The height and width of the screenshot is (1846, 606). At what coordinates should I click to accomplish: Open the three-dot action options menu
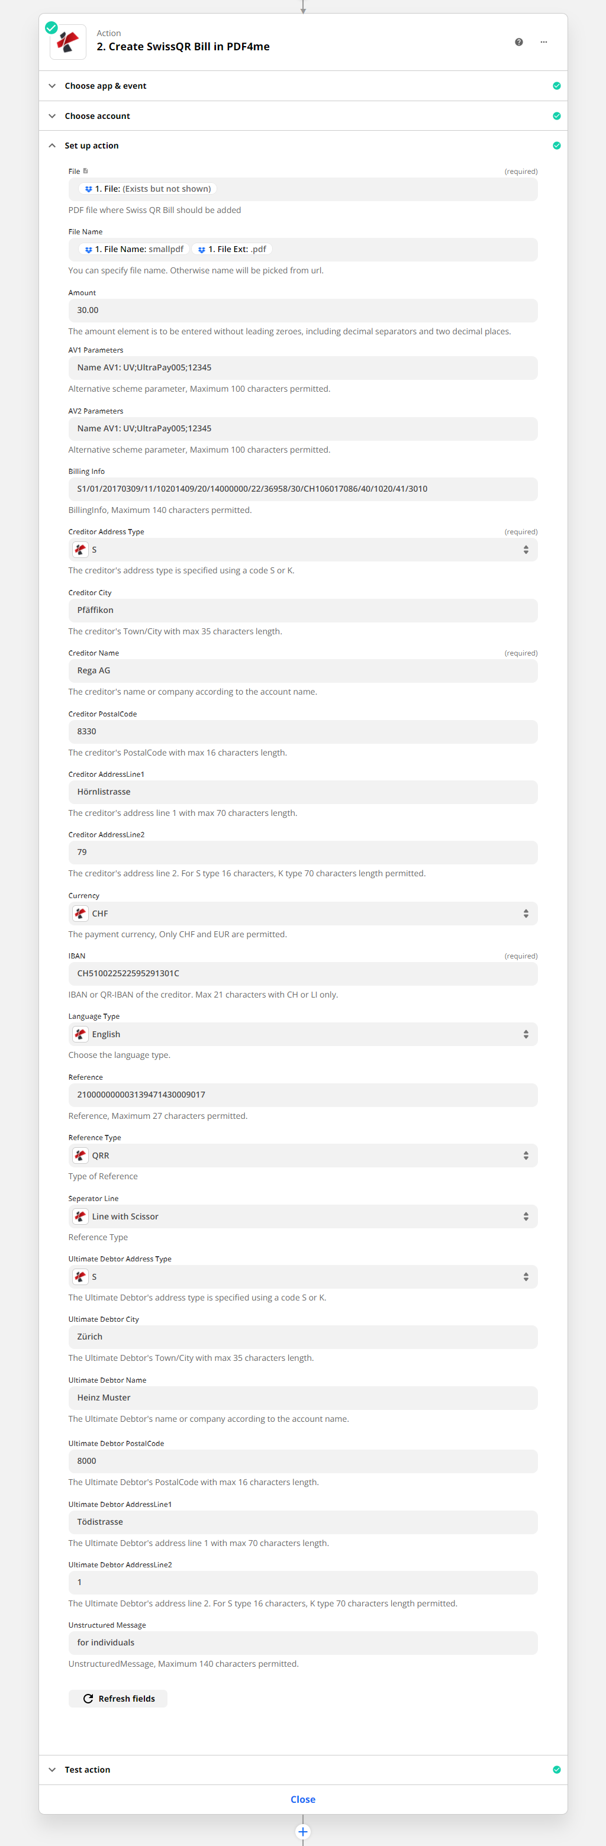[x=544, y=42]
